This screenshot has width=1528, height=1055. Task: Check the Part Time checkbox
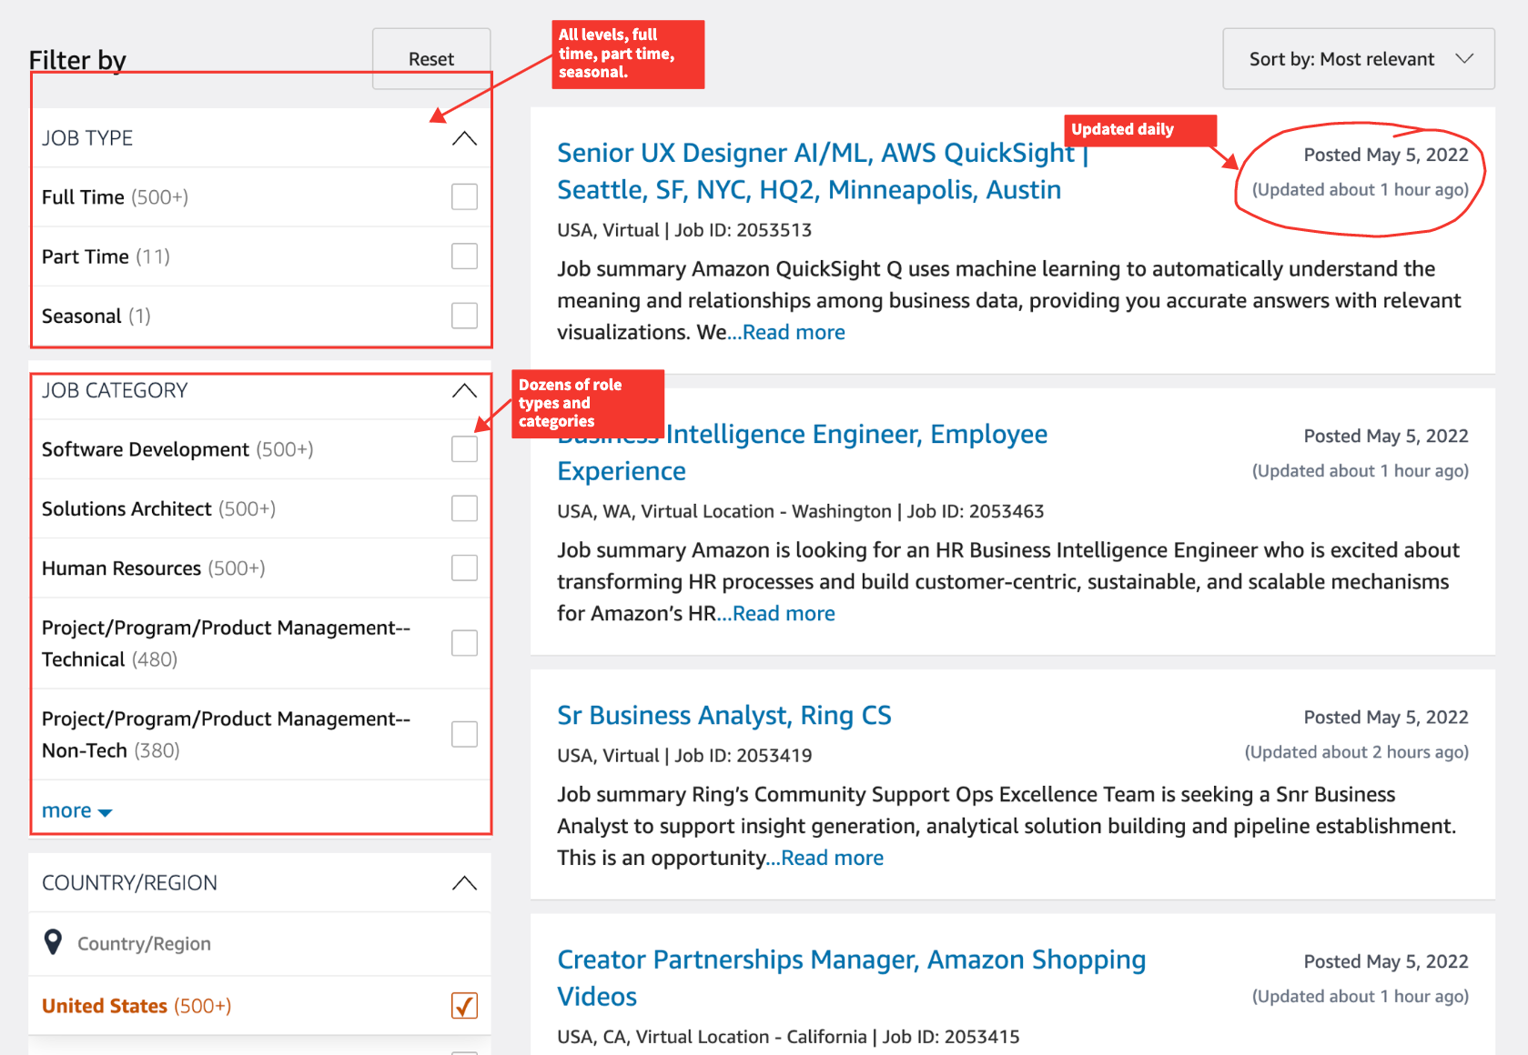[464, 256]
